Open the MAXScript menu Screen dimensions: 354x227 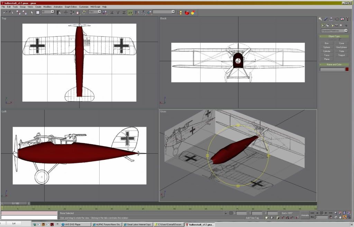[95, 7]
